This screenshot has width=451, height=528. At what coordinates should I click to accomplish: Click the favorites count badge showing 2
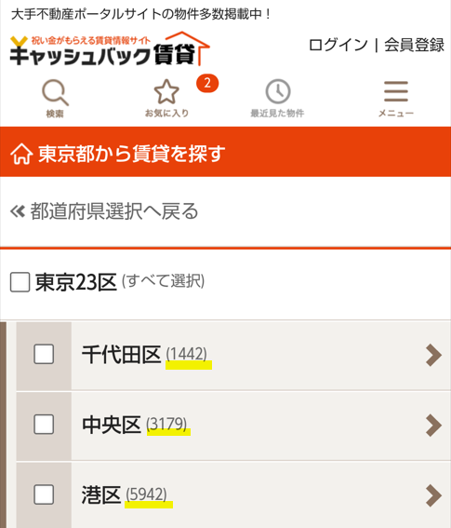coord(207,83)
